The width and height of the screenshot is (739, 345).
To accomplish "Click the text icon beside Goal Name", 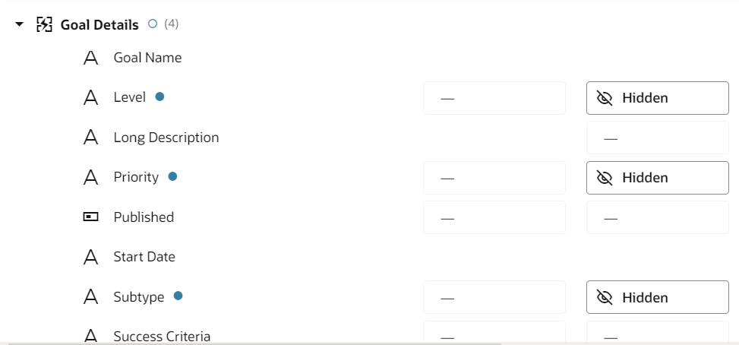I will (90, 58).
